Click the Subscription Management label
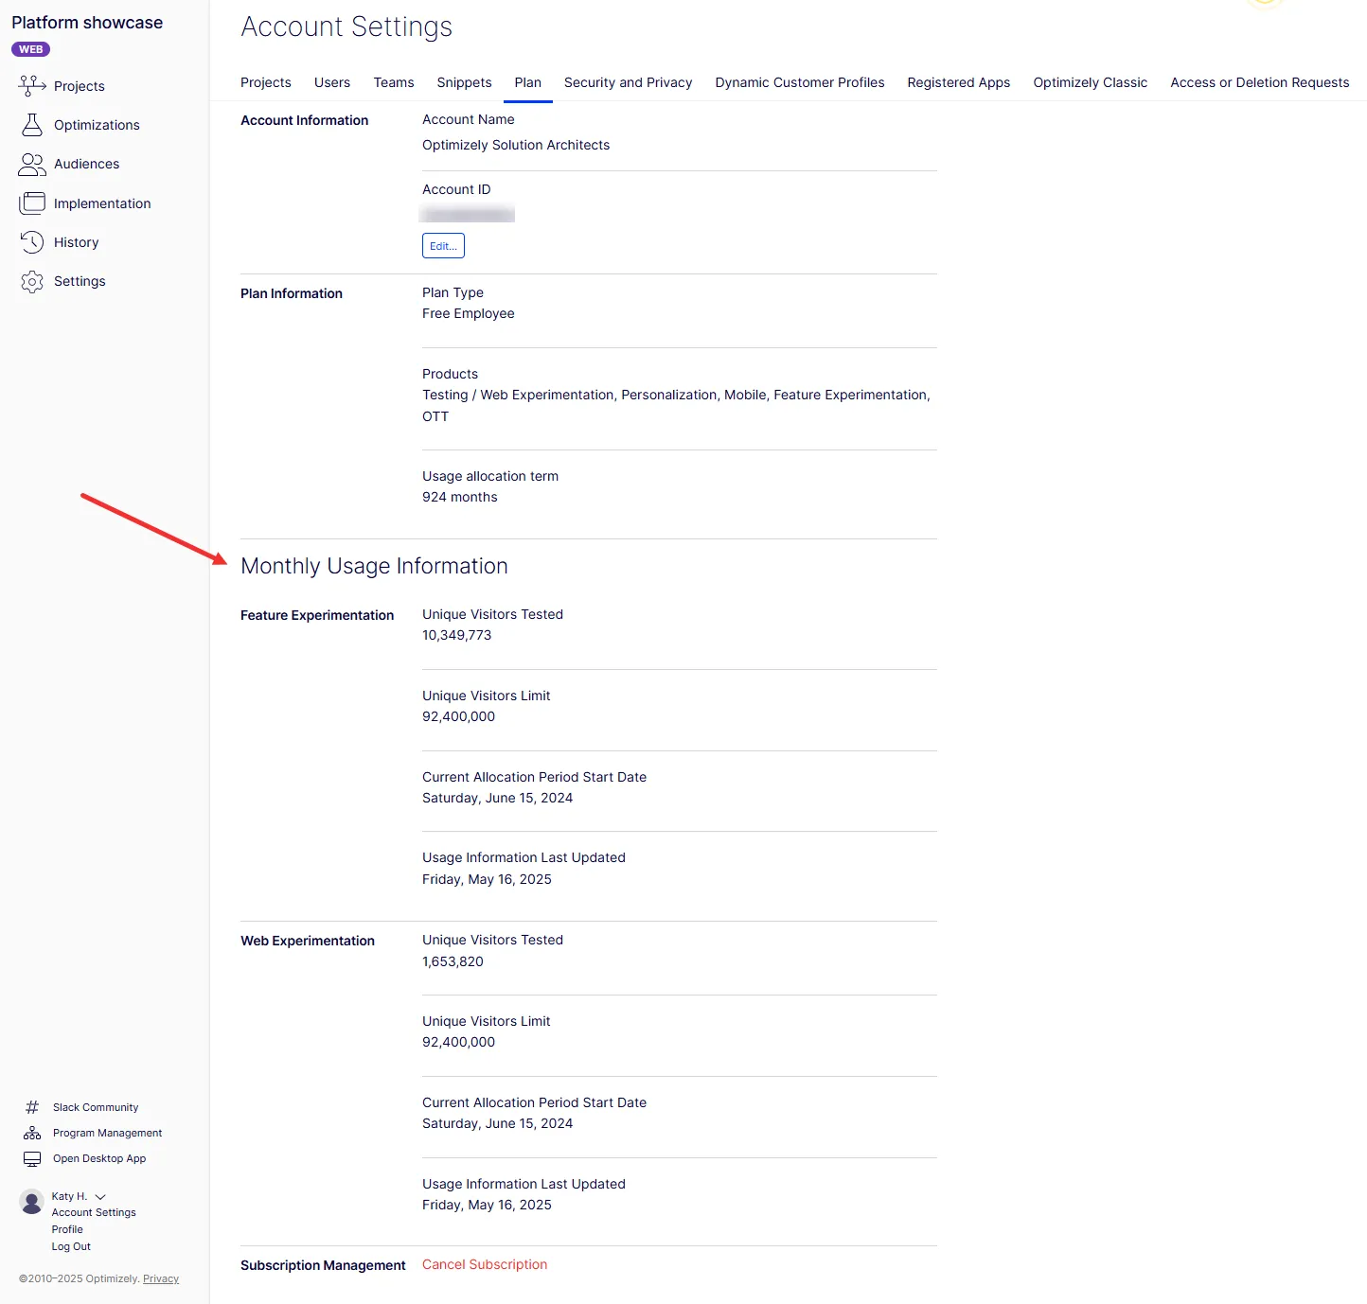The height and width of the screenshot is (1304, 1367). (x=323, y=1265)
